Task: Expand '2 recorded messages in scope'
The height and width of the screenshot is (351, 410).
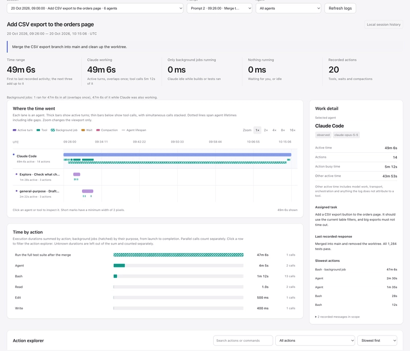Action: (337, 317)
